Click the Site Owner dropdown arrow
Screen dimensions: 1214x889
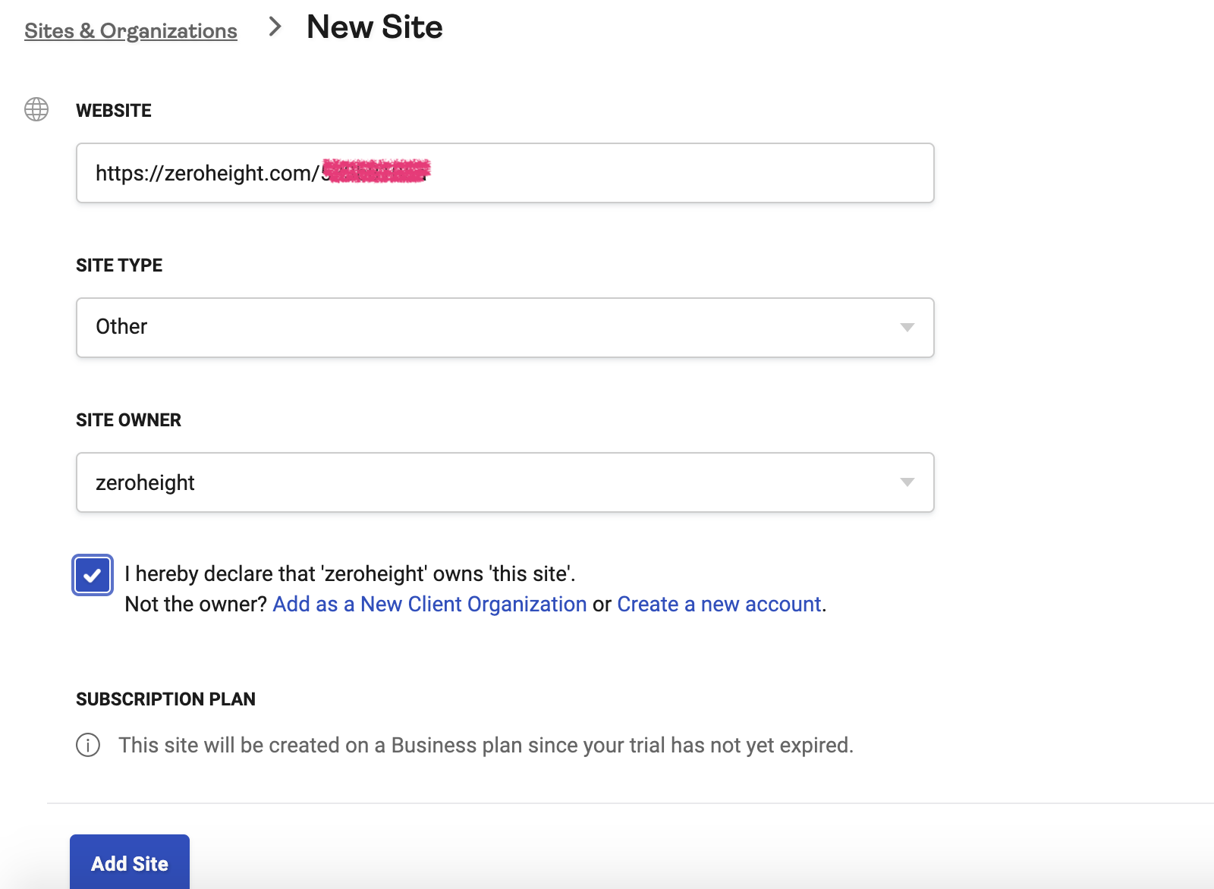tap(907, 482)
